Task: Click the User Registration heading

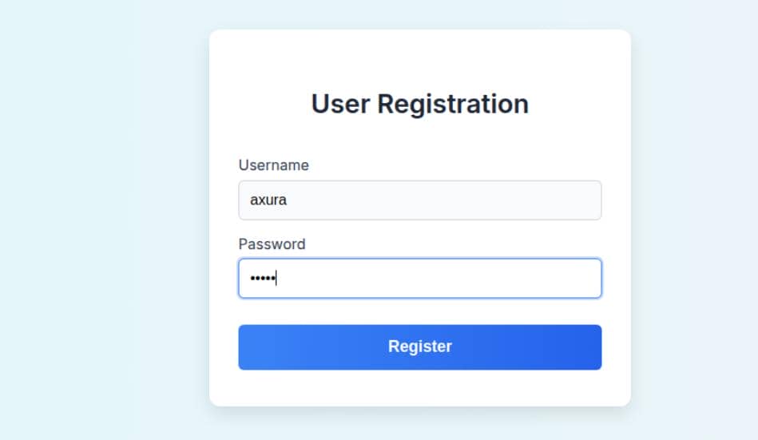Action: pos(419,104)
